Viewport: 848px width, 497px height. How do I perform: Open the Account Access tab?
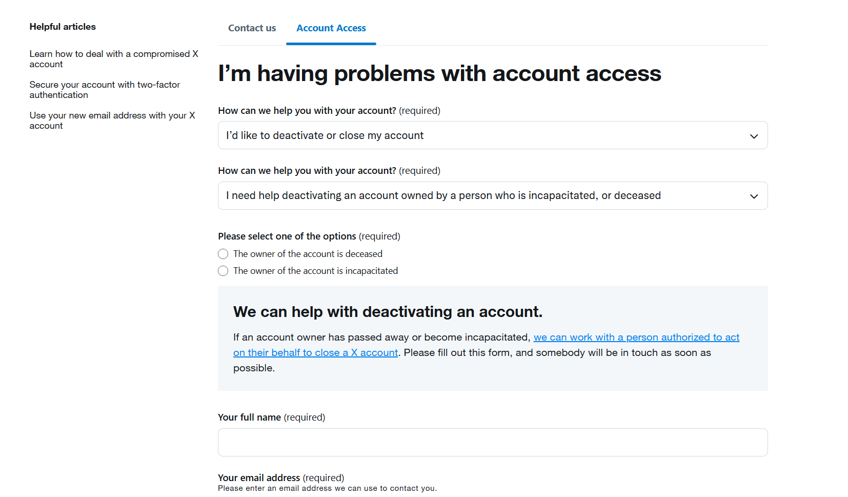331,28
